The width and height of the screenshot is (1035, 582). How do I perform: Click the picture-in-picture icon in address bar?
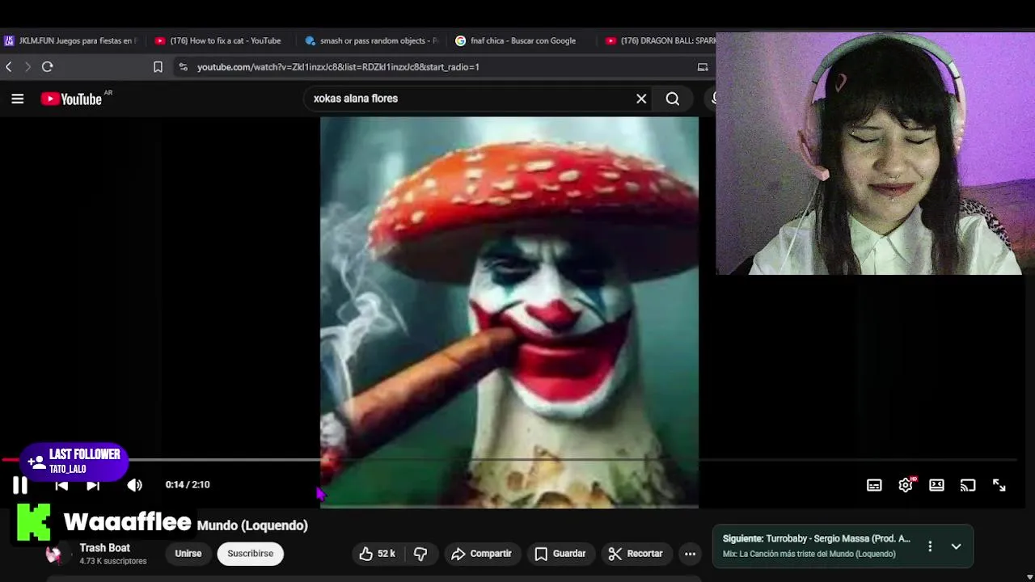point(703,67)
